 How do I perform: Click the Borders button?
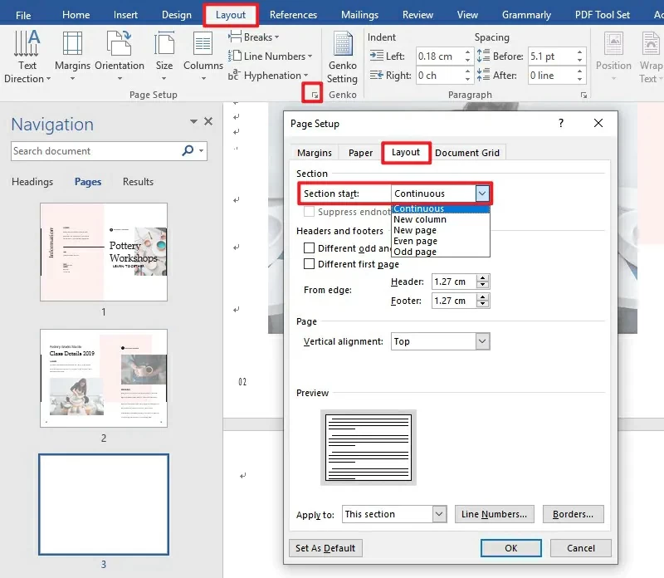click(573, 514)
